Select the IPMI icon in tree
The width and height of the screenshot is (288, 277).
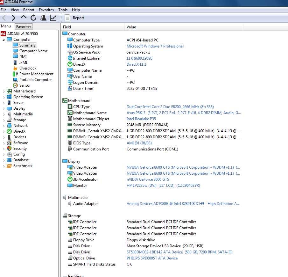pyautogui.click(x=15, y=62)
